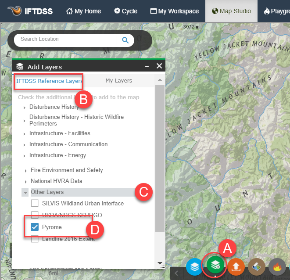Open My Home page
This screenshot has height=280, width=290.
click(83, 11)
